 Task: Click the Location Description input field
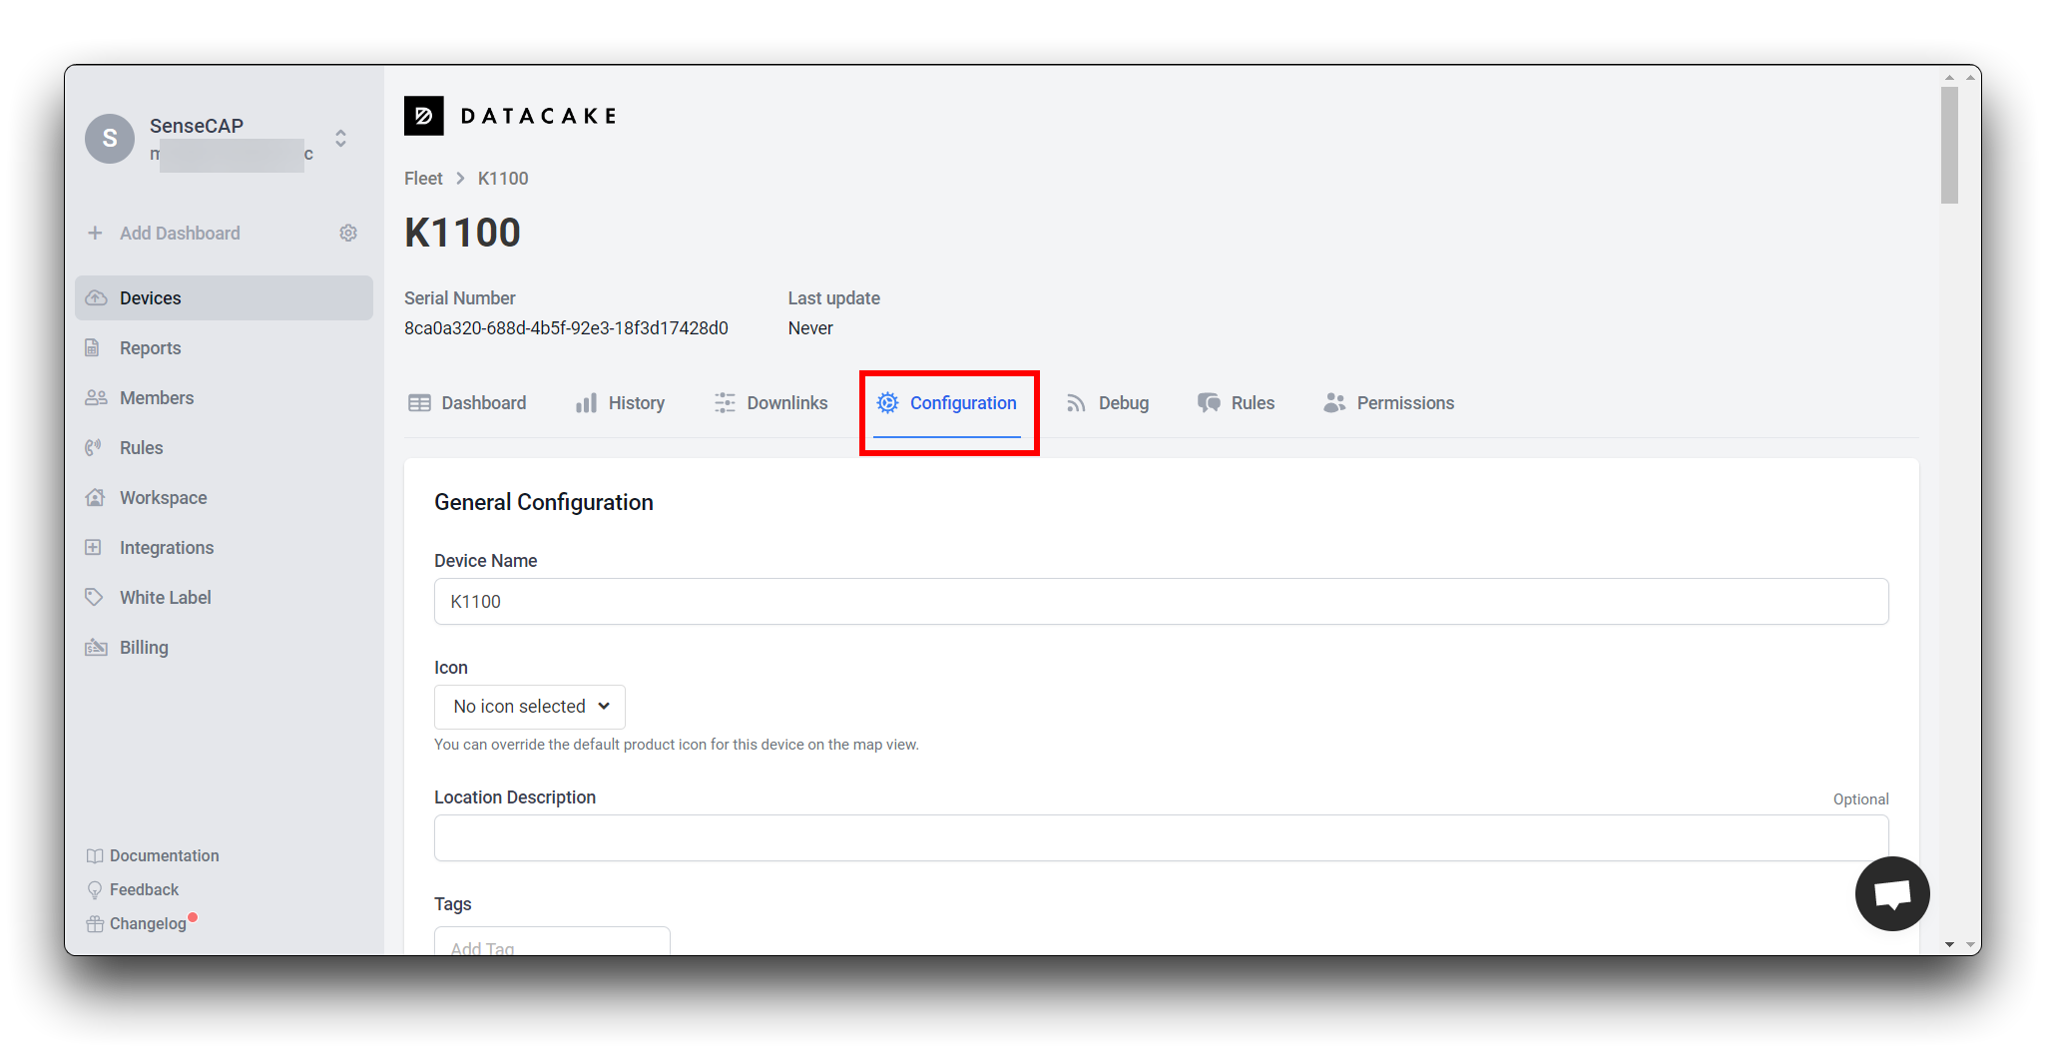tap(1162, 838)
